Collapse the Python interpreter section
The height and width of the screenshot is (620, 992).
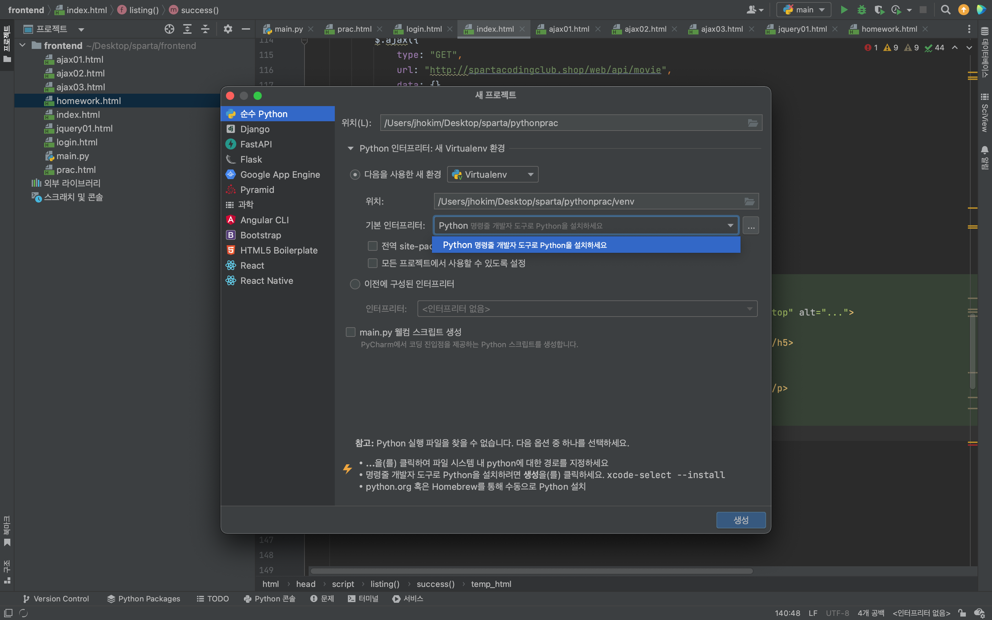(x=351, y=148)
